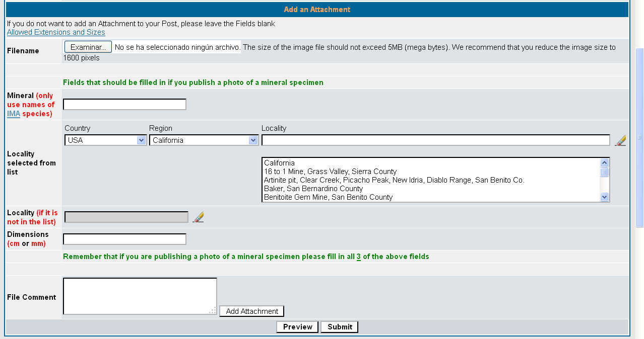The height and width of the screenshot is (339, 644).
Task: Focus the Dimensions input field
Action: tap(124, 239)
